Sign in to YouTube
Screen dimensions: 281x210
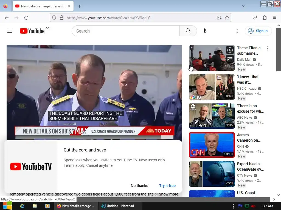point(258,31)
